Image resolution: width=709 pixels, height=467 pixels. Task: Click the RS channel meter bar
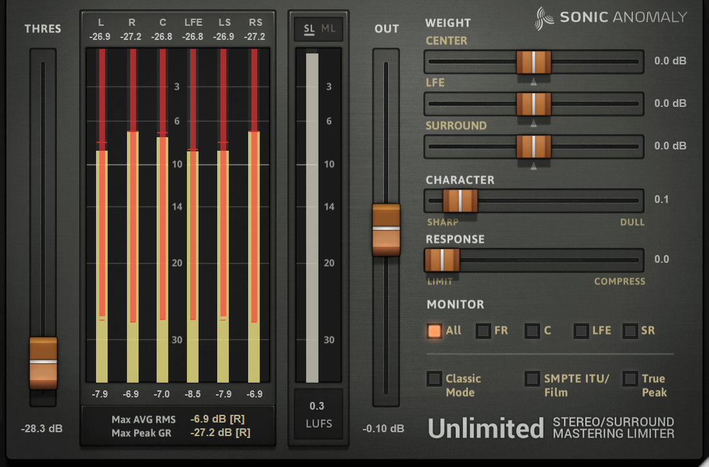point(254,216)
